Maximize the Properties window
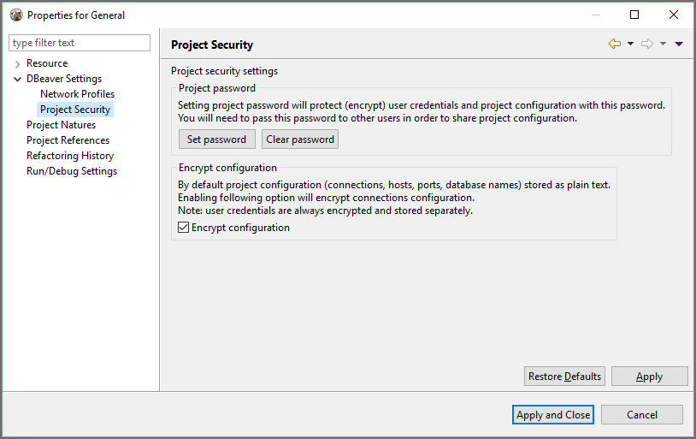The height and width of the screenshot is (439, 696). [634, 15]
